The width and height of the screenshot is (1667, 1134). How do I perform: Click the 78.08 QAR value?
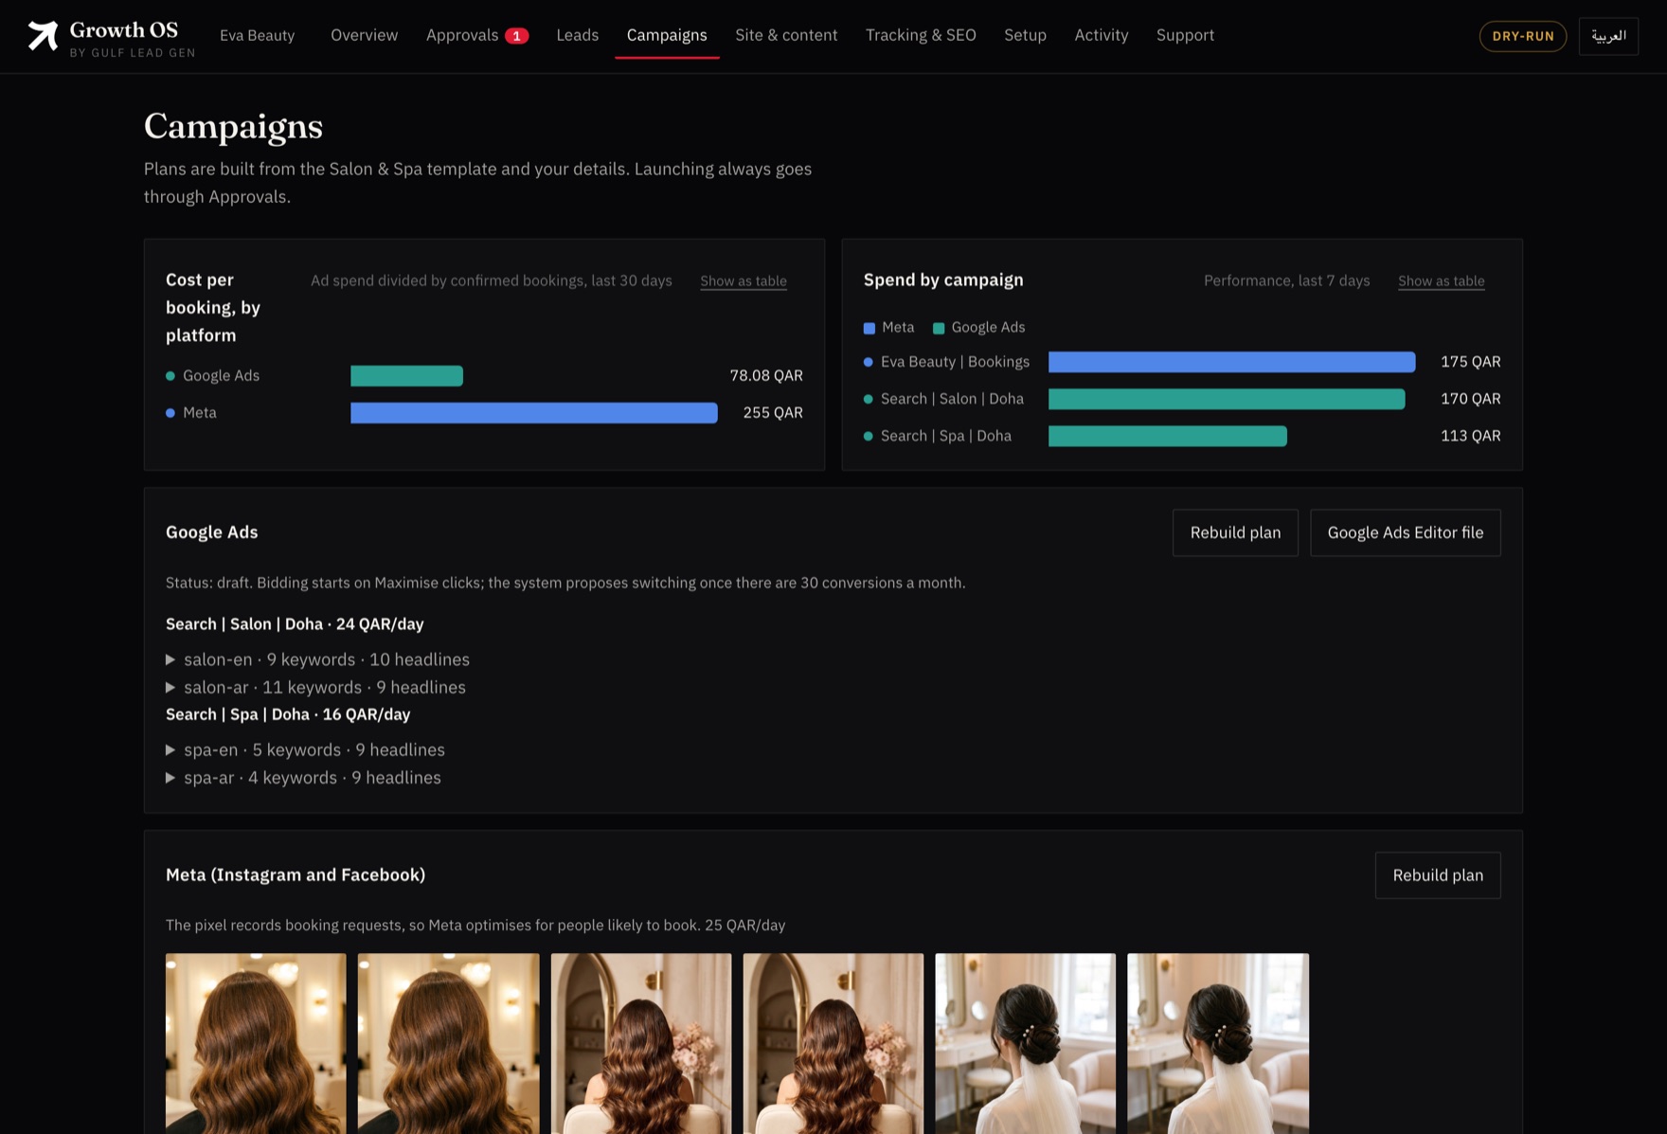tap(766, 376)
